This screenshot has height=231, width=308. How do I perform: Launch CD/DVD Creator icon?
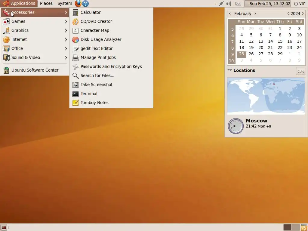[75, 21]
